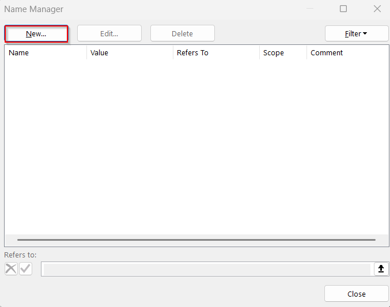This screenshot has width=390, height=307.
Task: Click the Comment column header
Action: (x=347, y=53)
